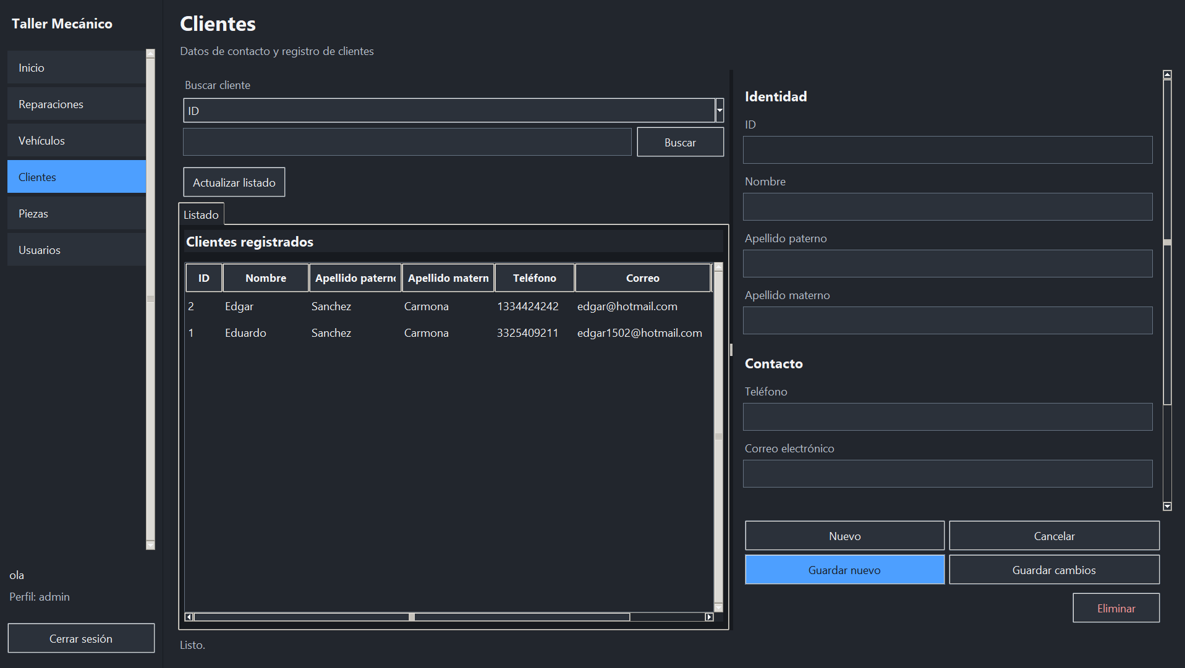Sort by the Teléfono column header
The image size is (1185, 668).
click(534, 278)
